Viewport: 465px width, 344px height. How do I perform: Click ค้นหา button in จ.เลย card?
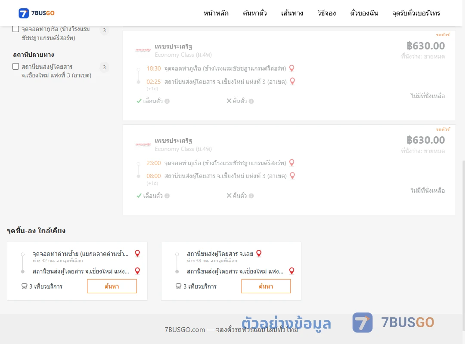[266, 286]
